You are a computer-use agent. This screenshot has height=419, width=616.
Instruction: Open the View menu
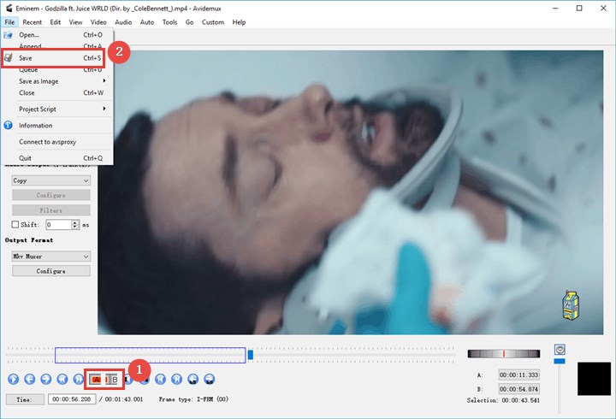tap(76, 22)
